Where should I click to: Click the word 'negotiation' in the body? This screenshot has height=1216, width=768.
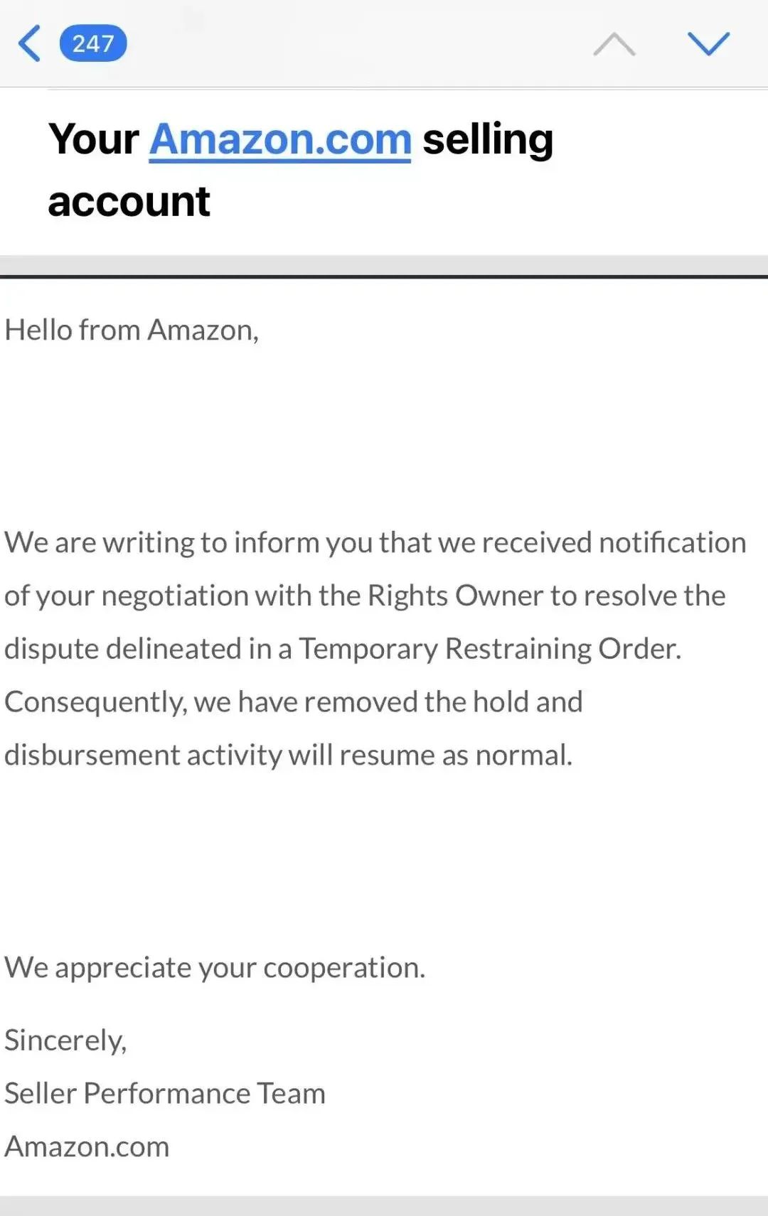175,596
